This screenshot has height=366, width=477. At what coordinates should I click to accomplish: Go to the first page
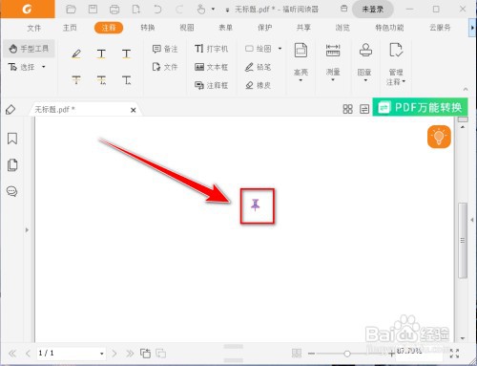tap(12, 354)
